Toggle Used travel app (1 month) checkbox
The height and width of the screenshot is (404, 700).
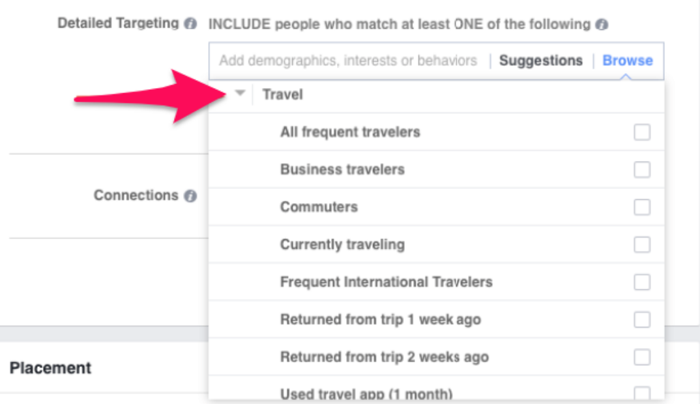click(x=641, y=394)
